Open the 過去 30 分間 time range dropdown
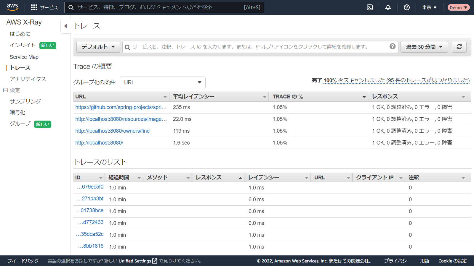Image resolution: width=474 pixels, height=266 pixels. 424,47
